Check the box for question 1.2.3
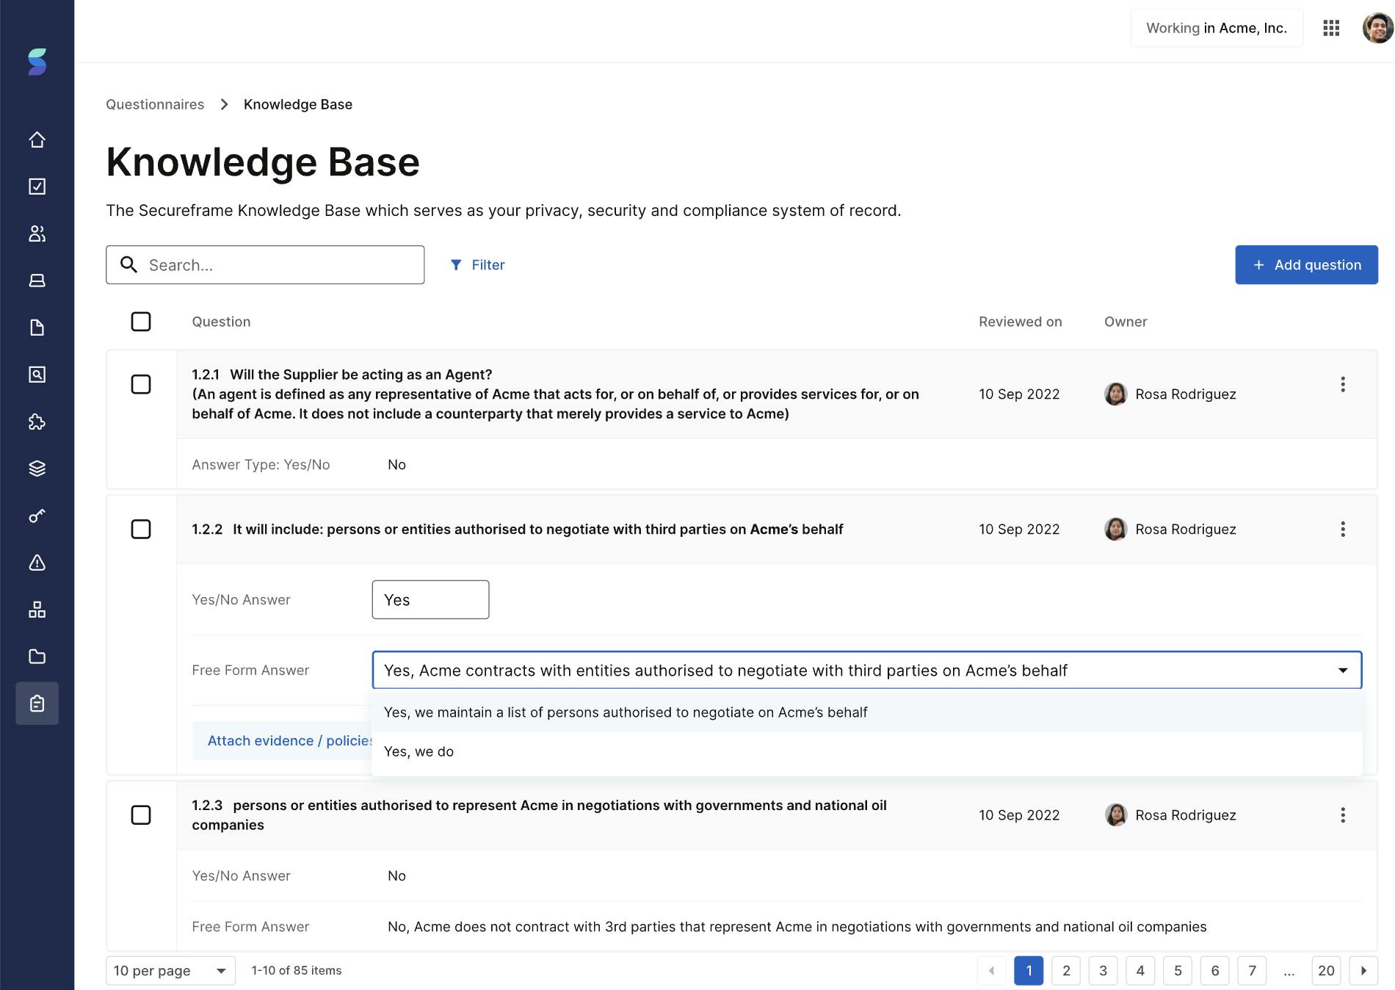The height and width of the screenshot is (990, 1395). point(141,814)
